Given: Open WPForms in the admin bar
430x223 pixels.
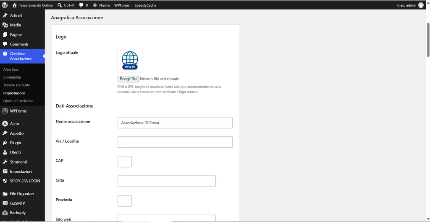Looking at the screenshot, I should [x=122, y=5].
